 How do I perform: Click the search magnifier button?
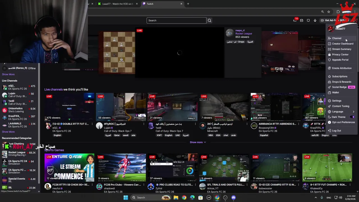[x=210, y=20]
